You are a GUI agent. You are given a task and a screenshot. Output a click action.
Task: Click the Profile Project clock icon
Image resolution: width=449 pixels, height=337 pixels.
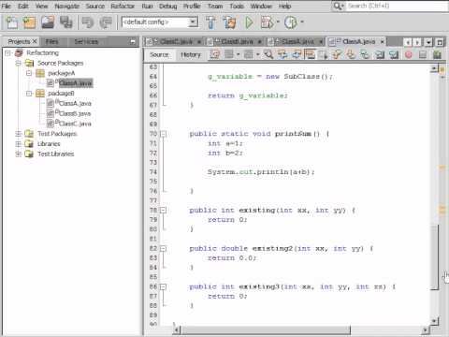291,22
